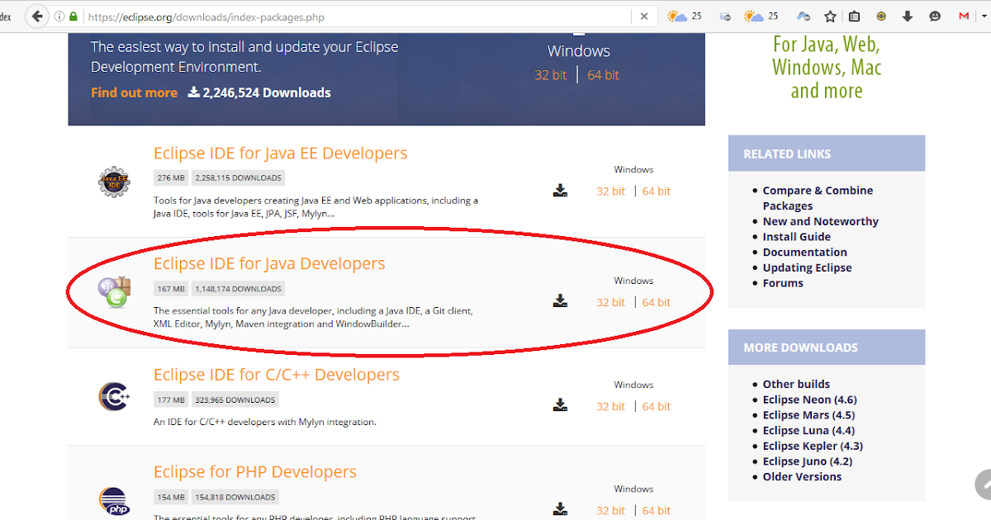
Task: Click the C/C++ Developers package icon
Action: point(115,396)
